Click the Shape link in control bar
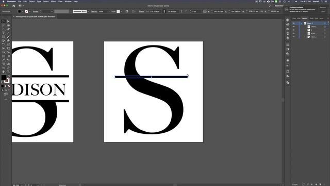Image resolution: width=330 pixels, height=186 pixels. point(141,11)
